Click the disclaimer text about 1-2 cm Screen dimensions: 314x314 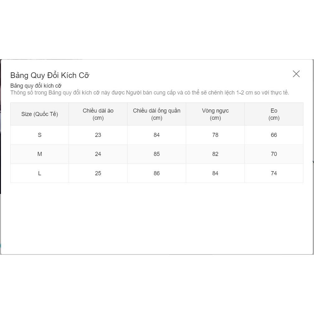tap(150, 93)
